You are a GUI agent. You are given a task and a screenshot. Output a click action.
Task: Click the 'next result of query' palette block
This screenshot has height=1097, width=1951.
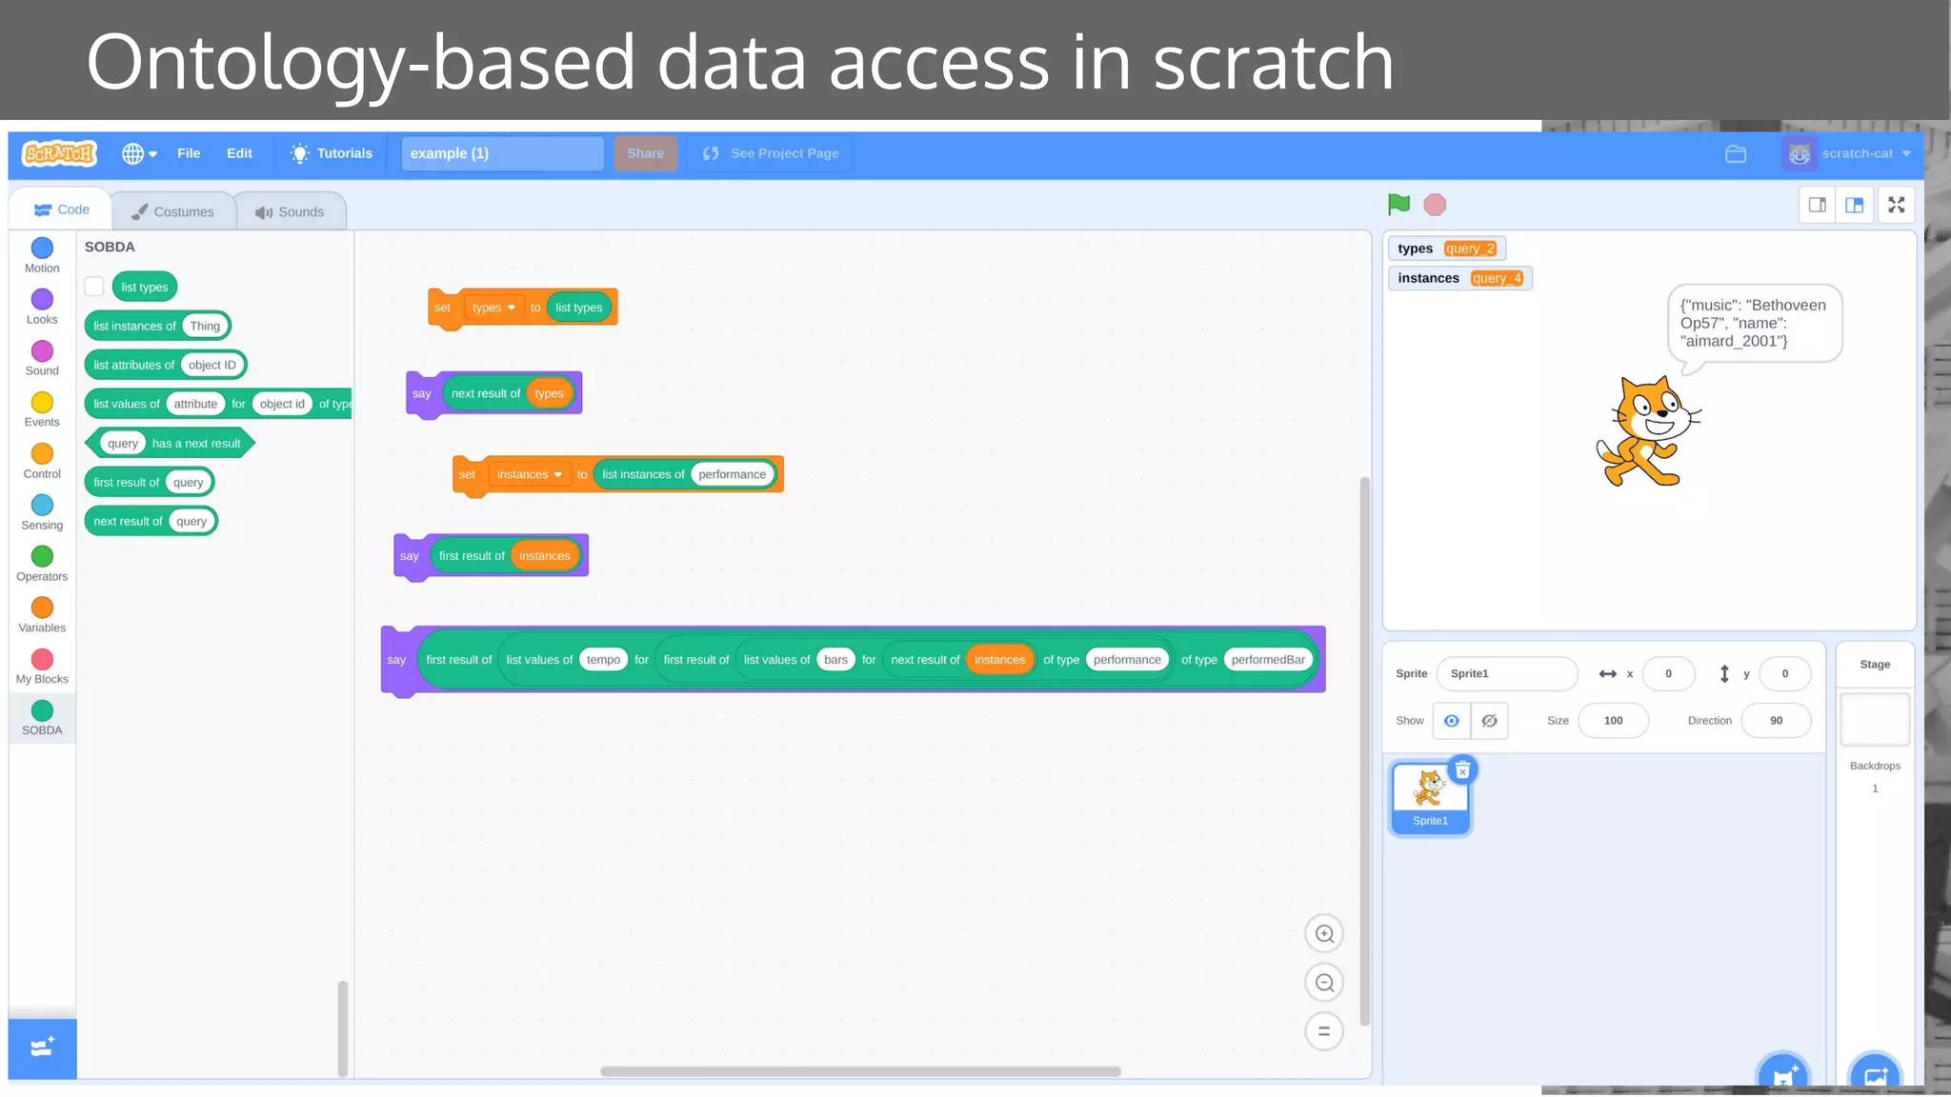(x=151, y=521)
